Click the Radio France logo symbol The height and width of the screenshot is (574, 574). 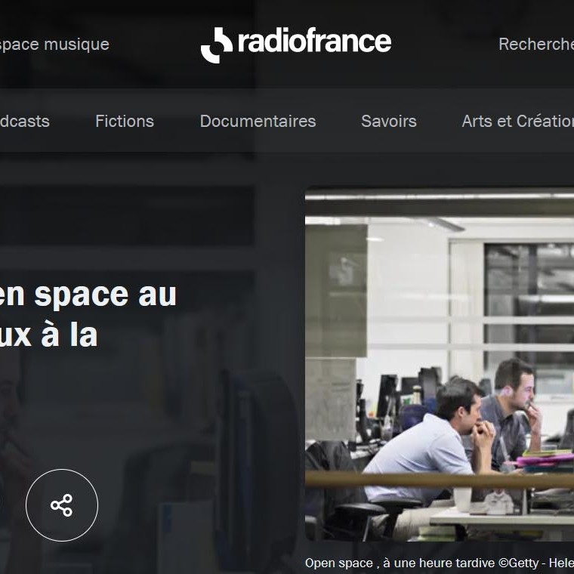coord(216,45)
